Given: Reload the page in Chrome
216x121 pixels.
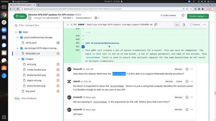Looking at the screenshot, I should (x=18, y=9).
